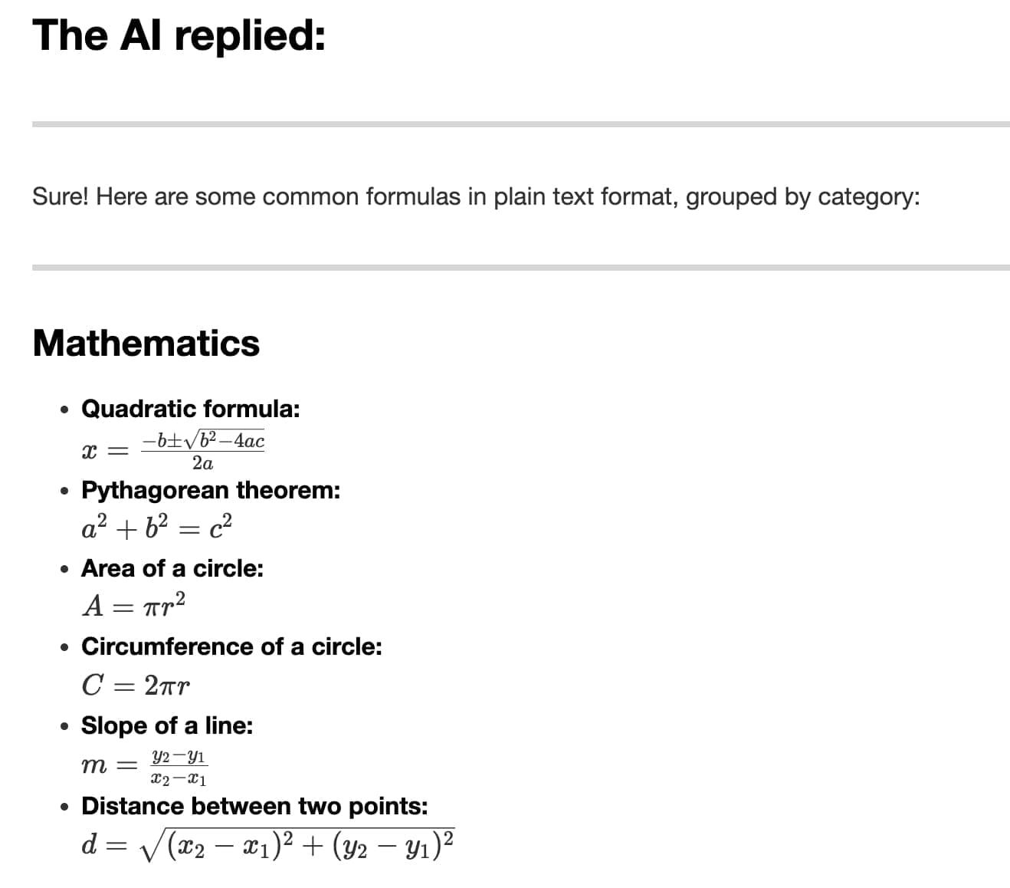Select the 'Distance between two points:' label
Image resolution: width=1010 pixels, height=888 pixels.
254,806
